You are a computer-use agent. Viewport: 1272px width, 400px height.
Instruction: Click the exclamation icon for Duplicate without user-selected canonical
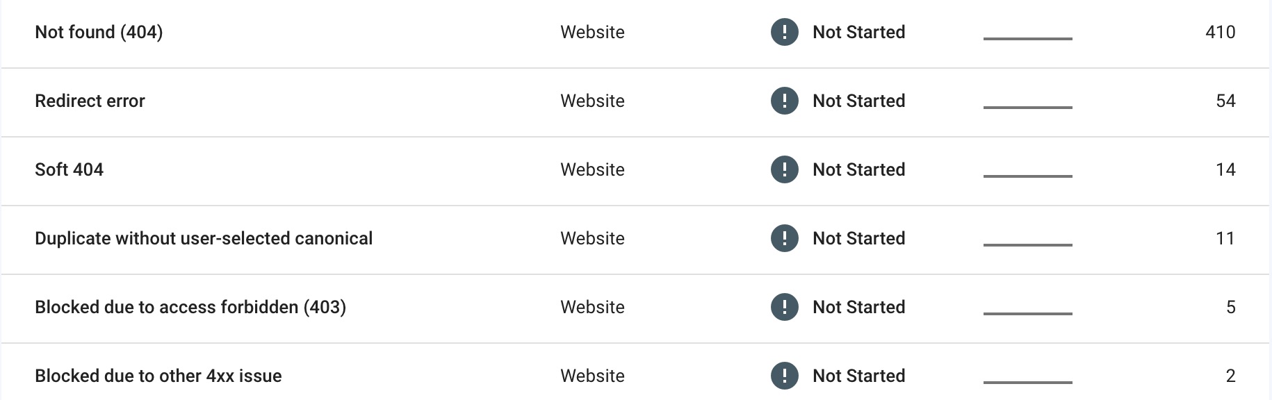point(784,238)
